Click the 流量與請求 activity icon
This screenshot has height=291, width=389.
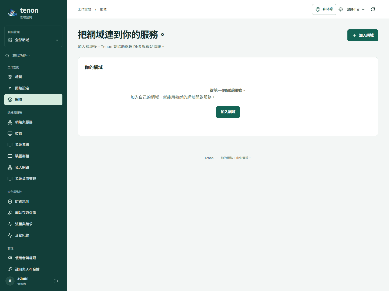tap(10, 224)
